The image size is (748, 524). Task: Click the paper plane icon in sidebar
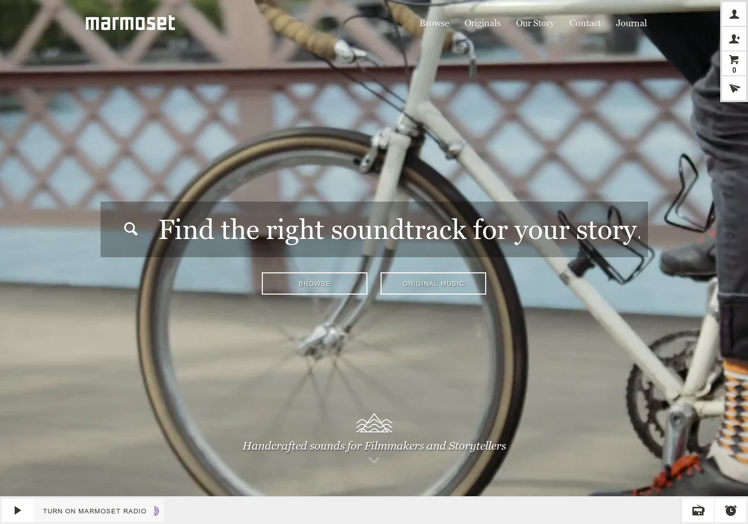point(734,88)
